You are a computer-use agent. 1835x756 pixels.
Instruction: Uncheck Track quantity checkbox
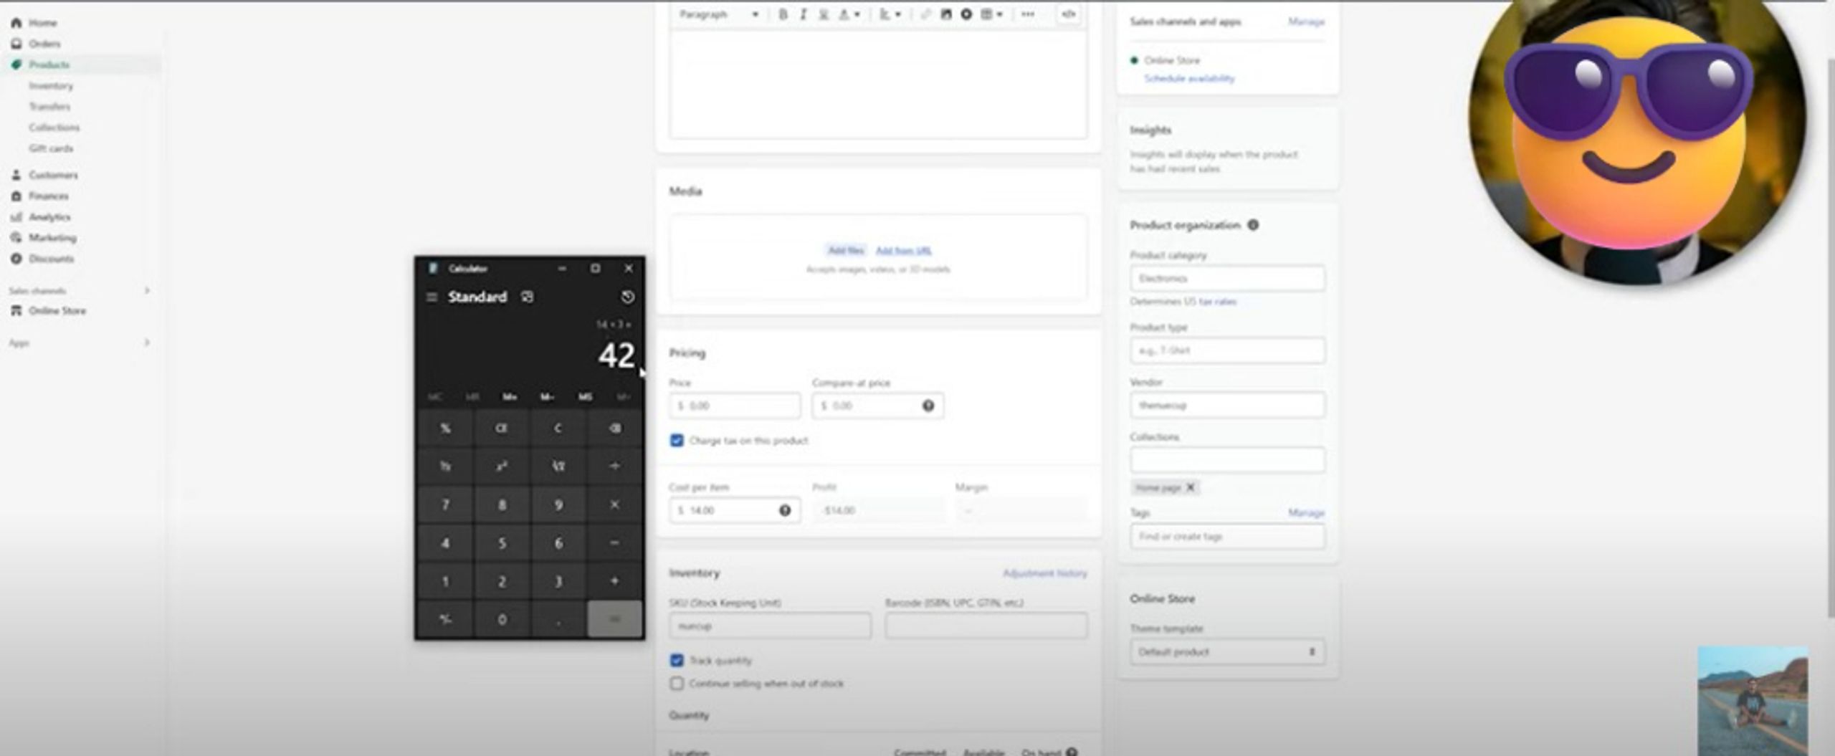[x=677, y=660]
